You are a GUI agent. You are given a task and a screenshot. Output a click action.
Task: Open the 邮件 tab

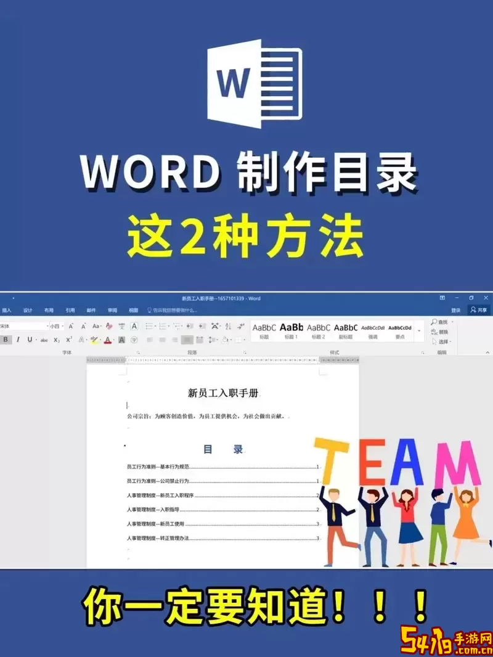(91, 311)
